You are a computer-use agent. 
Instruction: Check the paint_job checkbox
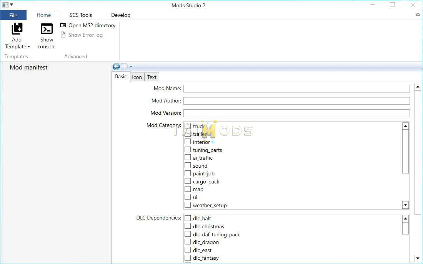(188, 173)
